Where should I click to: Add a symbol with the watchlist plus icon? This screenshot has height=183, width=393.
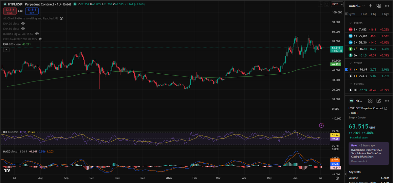coord(370,6)
